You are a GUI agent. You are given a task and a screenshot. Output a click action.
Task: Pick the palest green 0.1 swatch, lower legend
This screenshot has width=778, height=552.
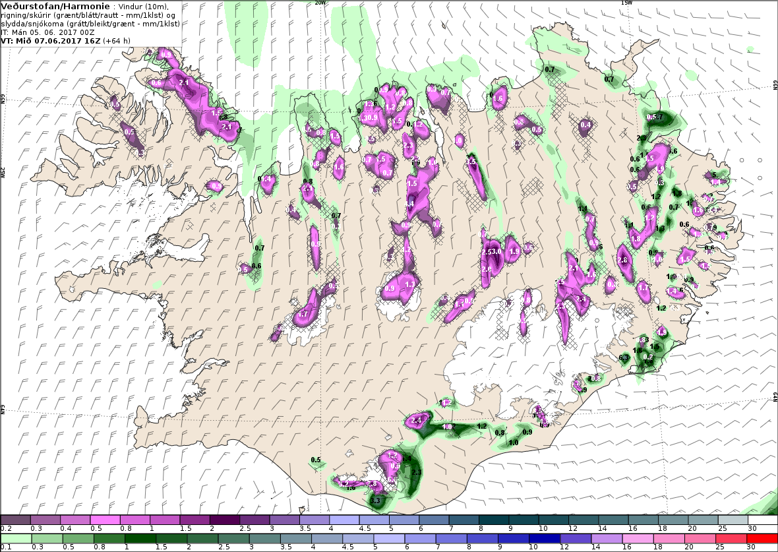click(x=16, y=539)
